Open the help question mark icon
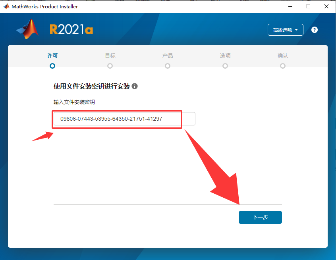 315,30
